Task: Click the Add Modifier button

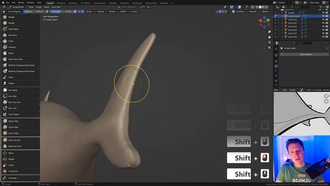Action: [x=304, y=54]
